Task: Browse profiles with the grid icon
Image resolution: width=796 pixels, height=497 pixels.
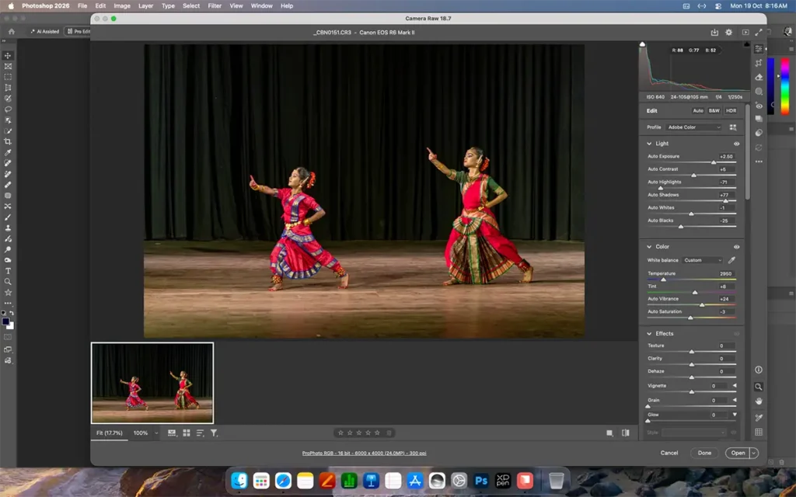Action: coord(732,127)
